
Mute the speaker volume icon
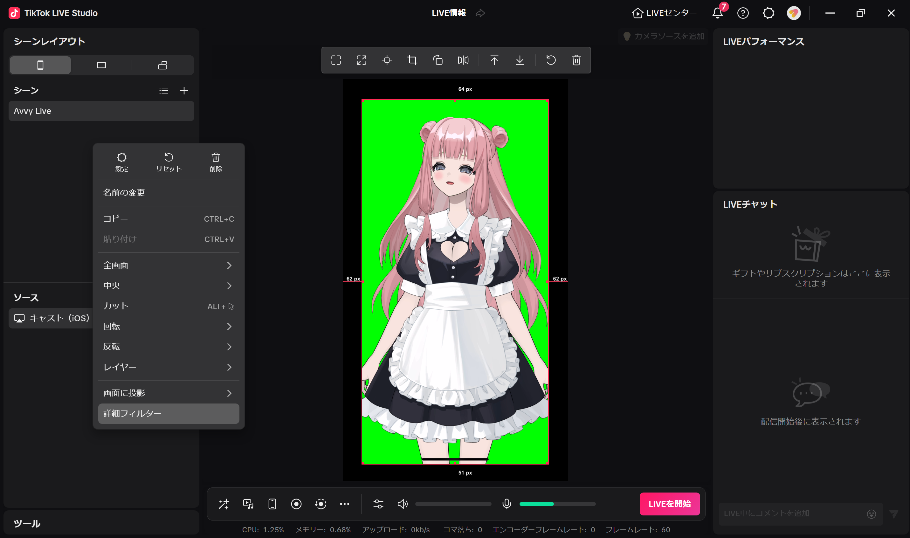(402, 504)
